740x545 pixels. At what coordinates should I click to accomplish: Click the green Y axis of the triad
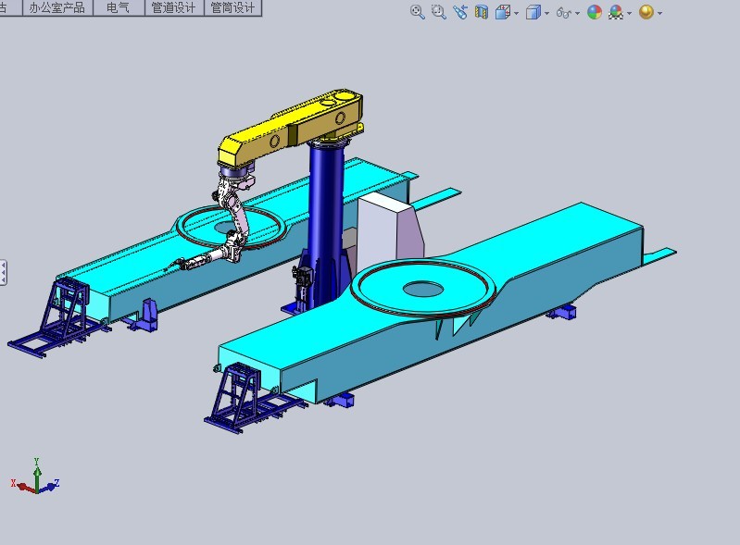tap(36, 465)
